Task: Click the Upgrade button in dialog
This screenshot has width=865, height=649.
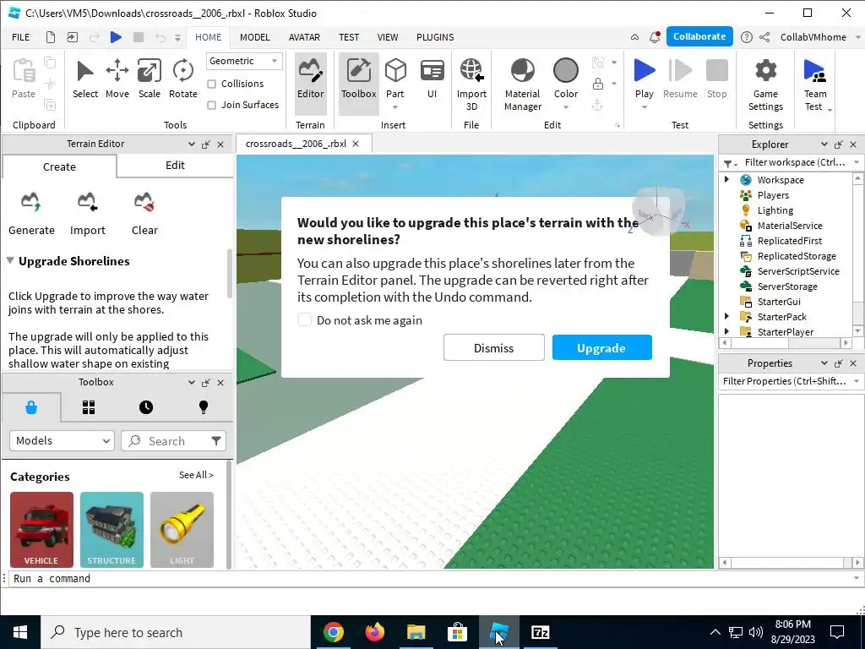Action: pos(601,347)
